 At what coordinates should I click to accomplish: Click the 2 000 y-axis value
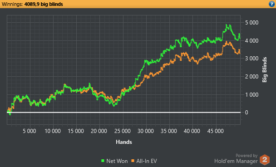click(x=251, y=77)
